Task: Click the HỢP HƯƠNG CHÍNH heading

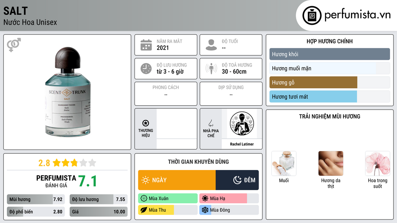Action: [x=330, y=41]
